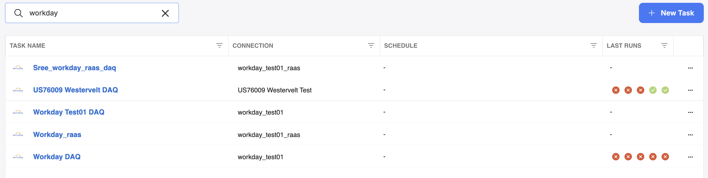Open the Connection column filter
Image resolution: width=708 pixels, height=178 pixels.
click(371, 45)
